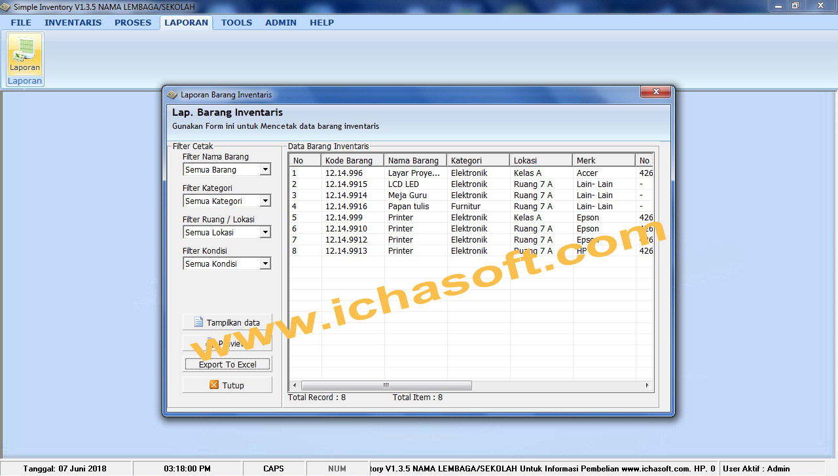Toggle the NUM indicator in the status bar
838x476 pixels.
click(x=337, y=468)
